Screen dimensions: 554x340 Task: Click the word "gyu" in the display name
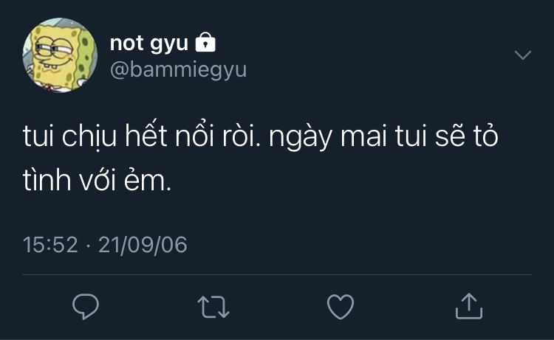point(169,45)
